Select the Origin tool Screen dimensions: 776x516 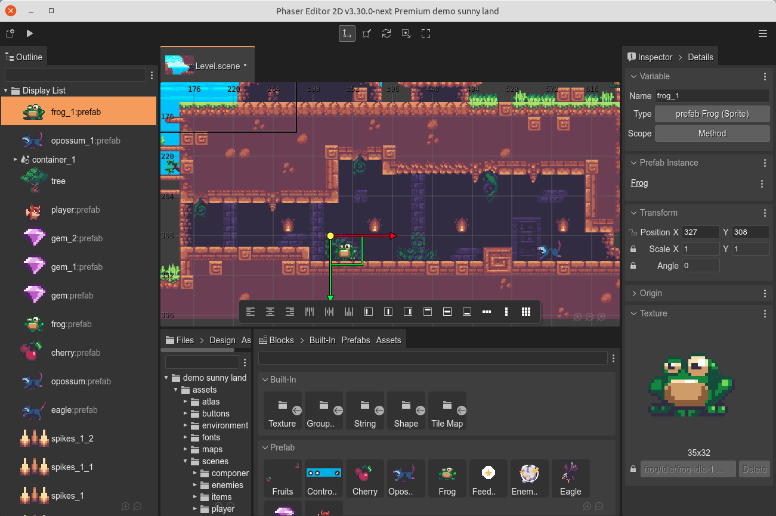[406, 33]
